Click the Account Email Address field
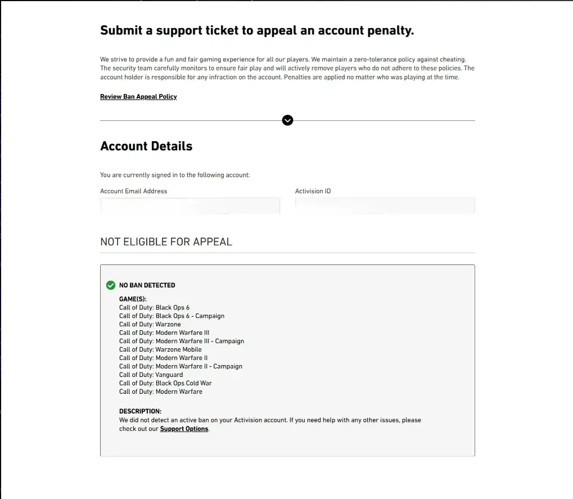573x499 pixels. pyautogui.click(x=190, y=205)
